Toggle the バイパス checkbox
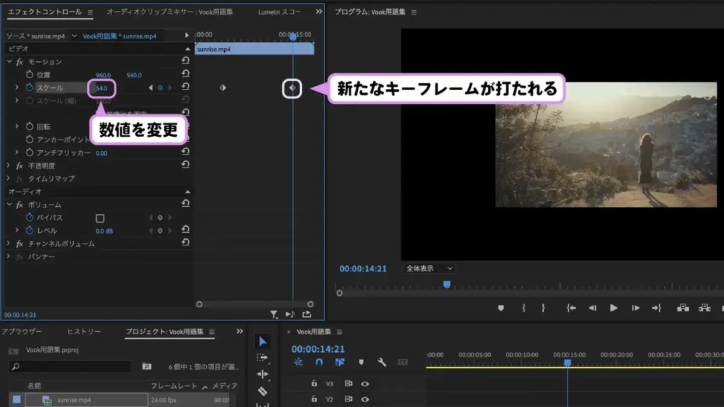 click(100, 218)
